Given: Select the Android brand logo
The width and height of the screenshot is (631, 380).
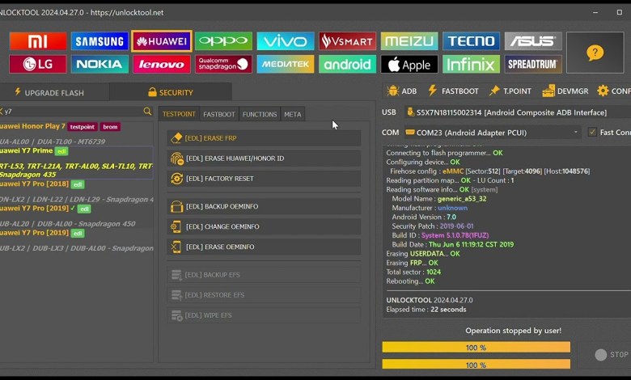Looking at the screenshot, I should tap(347, 65).
